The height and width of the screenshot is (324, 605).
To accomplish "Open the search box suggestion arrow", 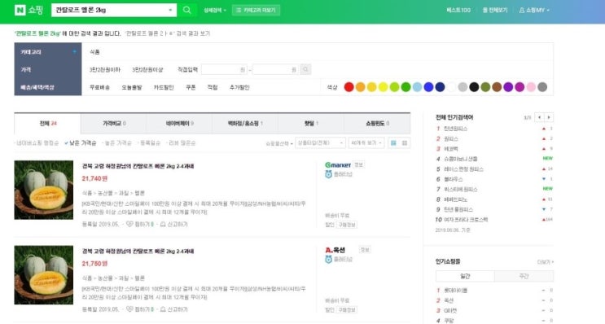I will [x=170, y=10].
